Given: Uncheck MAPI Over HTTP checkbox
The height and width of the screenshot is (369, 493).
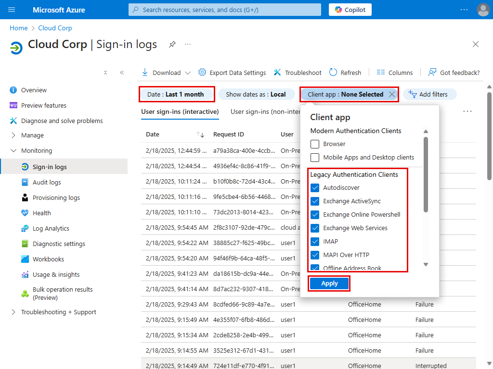Looking at the screenshot, I should tap(315, 255).
